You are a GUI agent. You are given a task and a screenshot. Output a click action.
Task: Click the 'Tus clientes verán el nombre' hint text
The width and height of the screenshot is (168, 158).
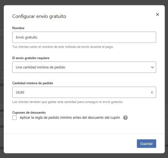click(x=63, y=47)
